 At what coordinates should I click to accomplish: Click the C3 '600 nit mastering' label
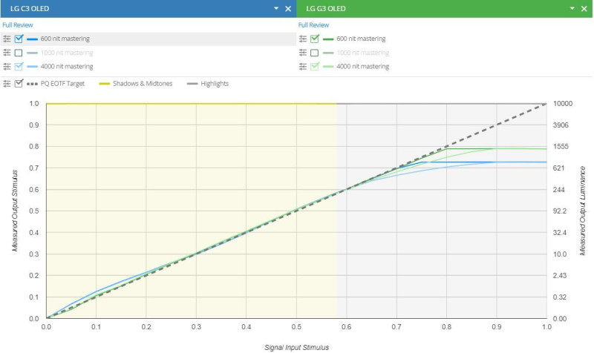pyautogui.click(x=65, y=39)
